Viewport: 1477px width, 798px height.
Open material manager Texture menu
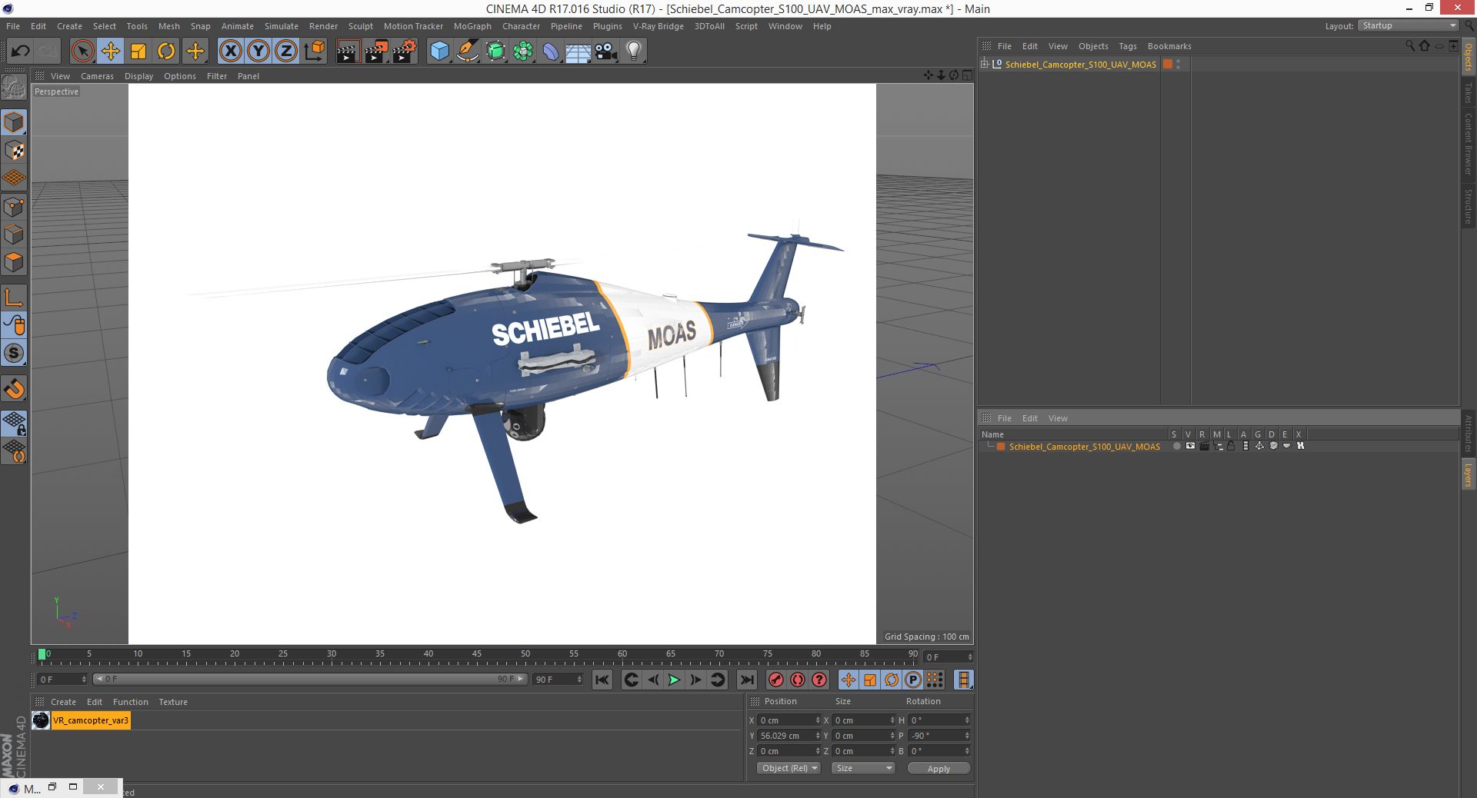tap(173, 702)
